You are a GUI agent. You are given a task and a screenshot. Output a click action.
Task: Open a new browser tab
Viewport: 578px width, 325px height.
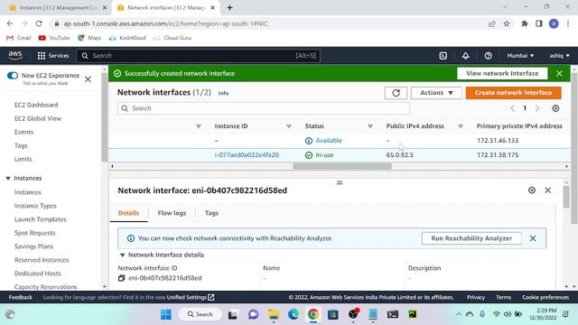(229, 8)
